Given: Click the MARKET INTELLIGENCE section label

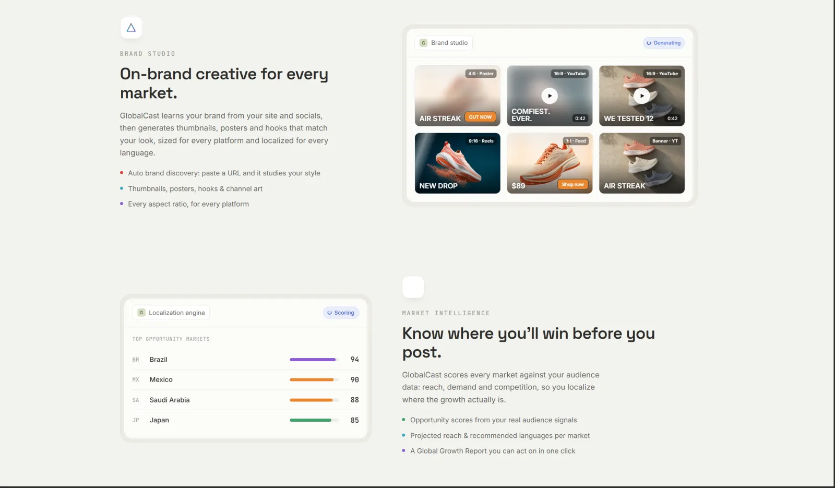Looking at the screenshot, I should coord(446,313).
